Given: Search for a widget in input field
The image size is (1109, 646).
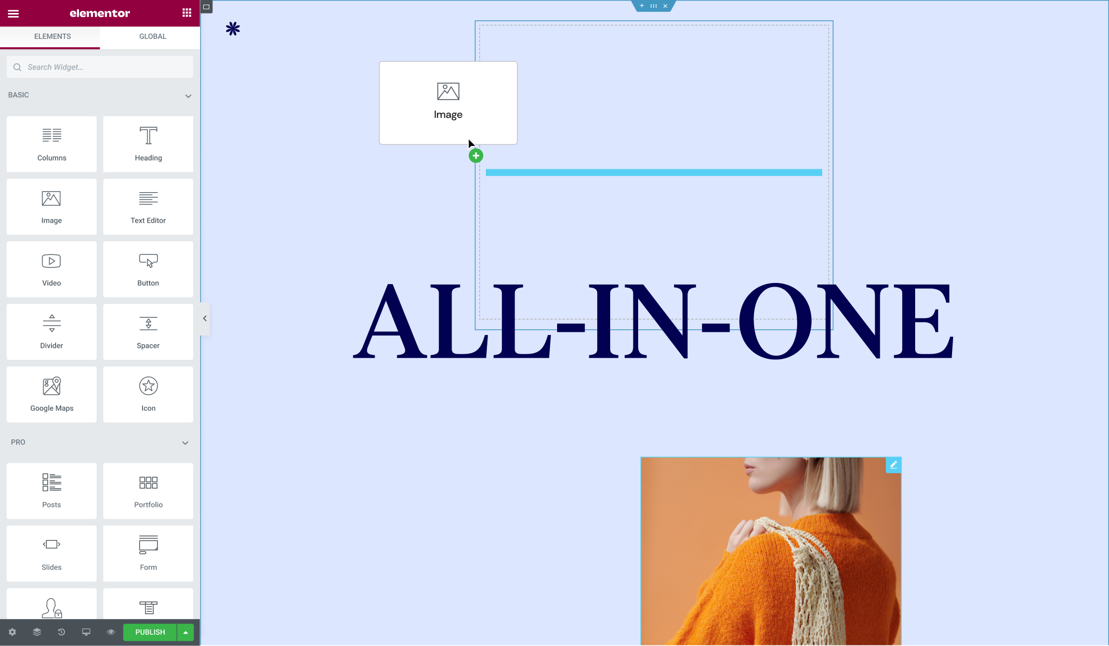Looking at the screenshot, I should 100,67.
